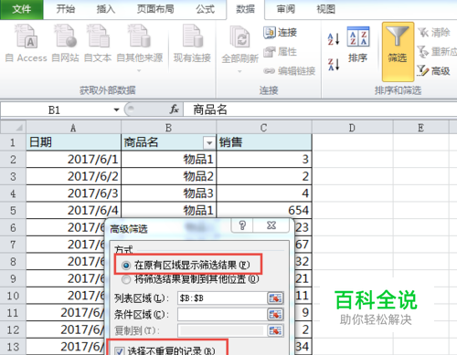Select column B header
Screen dimensions: 457x355
point(168,128)
